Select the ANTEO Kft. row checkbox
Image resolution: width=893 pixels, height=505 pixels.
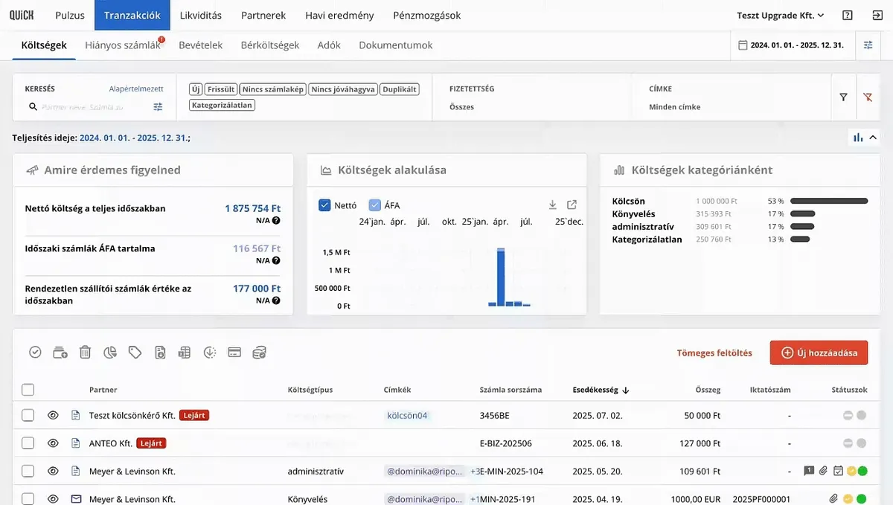point(28,443)
